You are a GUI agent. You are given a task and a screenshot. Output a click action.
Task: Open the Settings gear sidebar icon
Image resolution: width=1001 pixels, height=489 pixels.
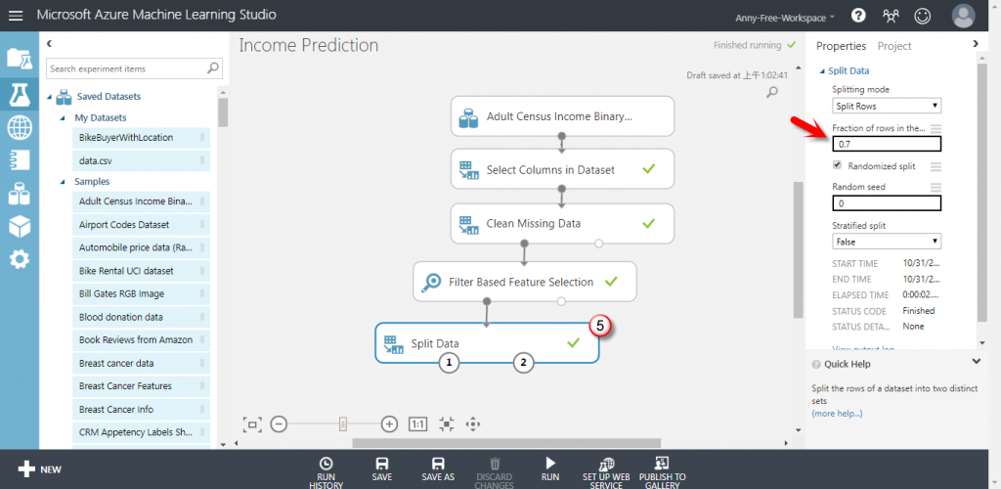pyautogui.click(x=20, y=259)
